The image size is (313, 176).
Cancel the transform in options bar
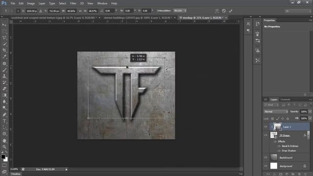coord(224,11)
